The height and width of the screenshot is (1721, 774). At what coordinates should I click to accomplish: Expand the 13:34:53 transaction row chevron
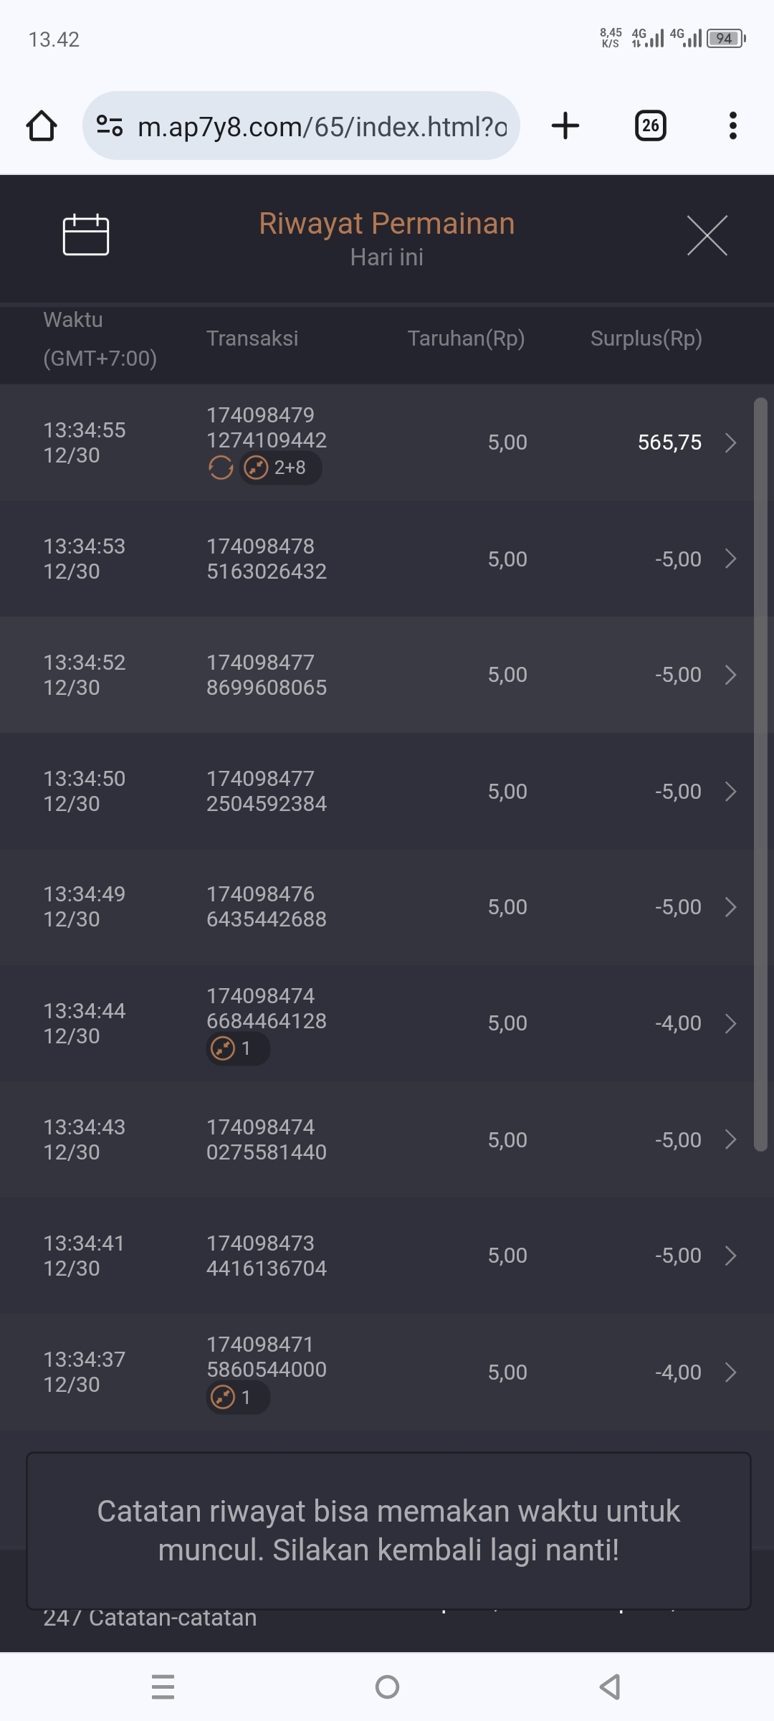coord(730,559)
